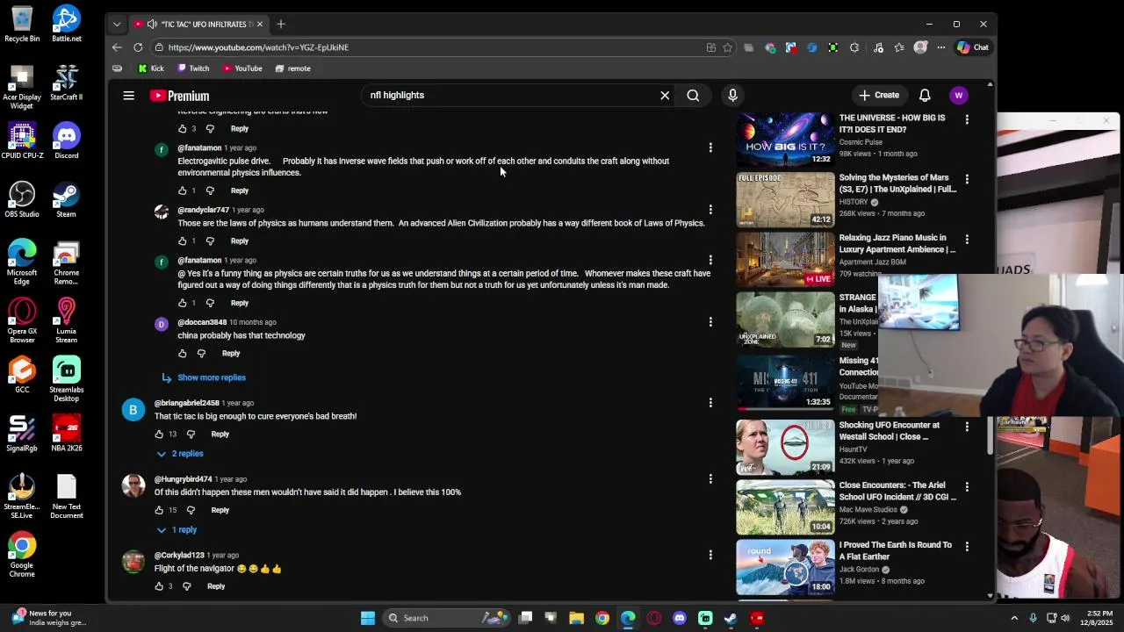Dislike the Electrogavitic pulse drive reply
This screenshot has height=632, width=1124.
[210, 190]
